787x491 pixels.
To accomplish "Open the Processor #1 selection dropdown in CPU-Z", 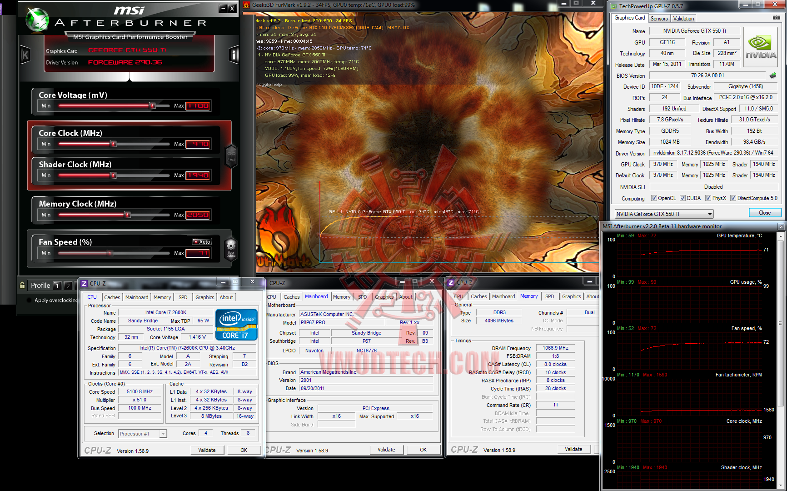I will tap(143, 434).
